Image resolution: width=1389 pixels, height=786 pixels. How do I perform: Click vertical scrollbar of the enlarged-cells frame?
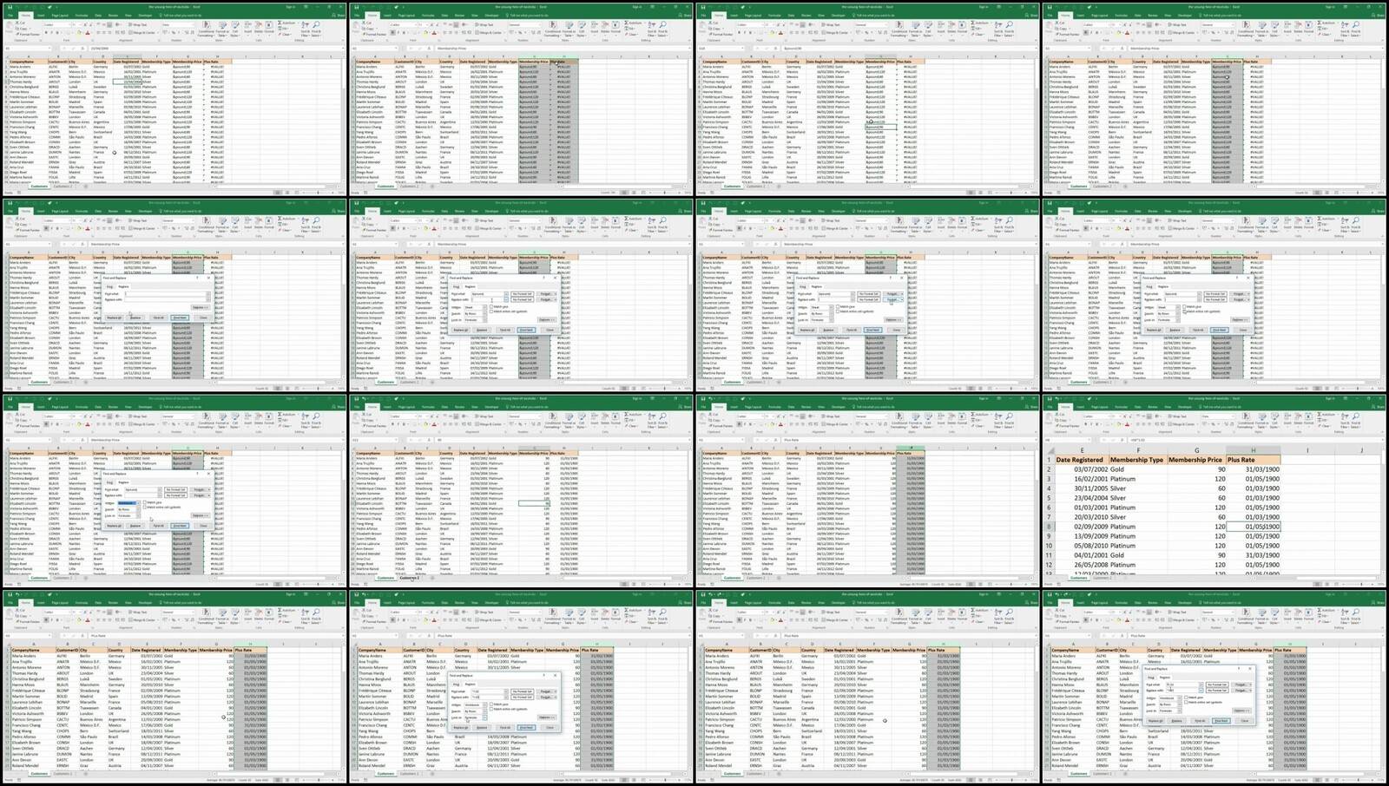click(1384, 509)
